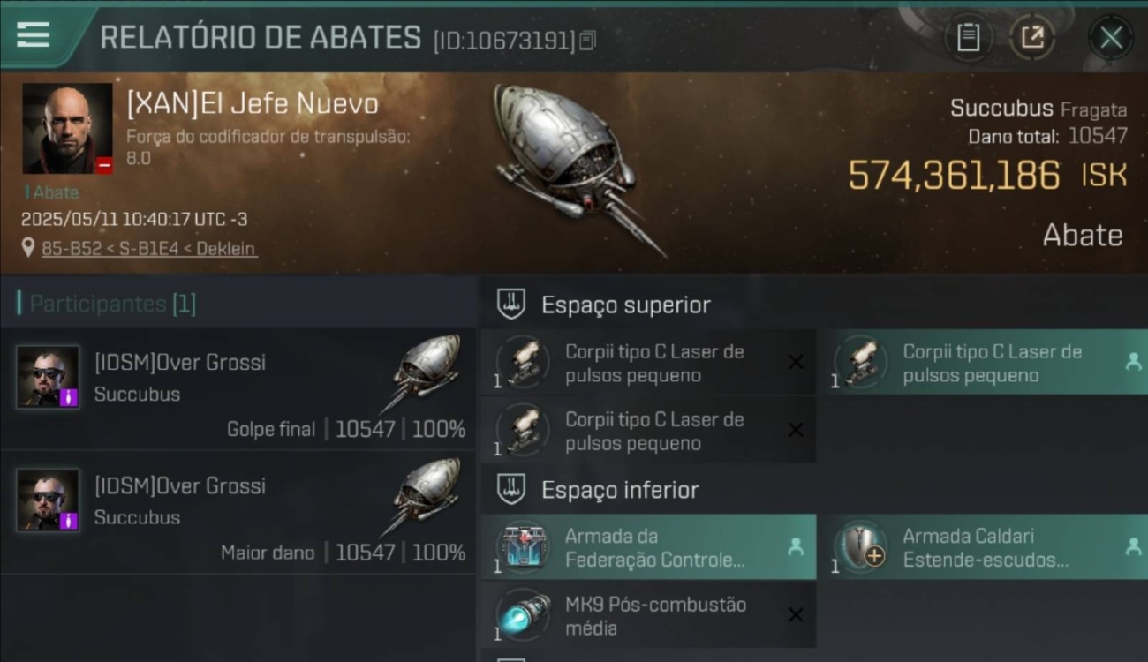This screenshot has width=1148, height=662.
Task: Click Over Grossi portrait in Golpe final row
Action: pyautogui.click(x=48, y=377)
